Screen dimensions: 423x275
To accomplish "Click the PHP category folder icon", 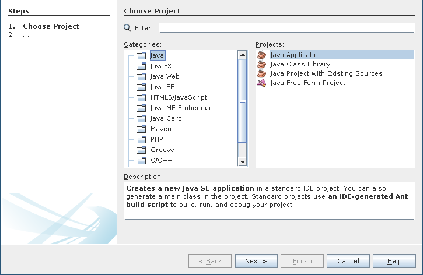I will click(141, 139).
